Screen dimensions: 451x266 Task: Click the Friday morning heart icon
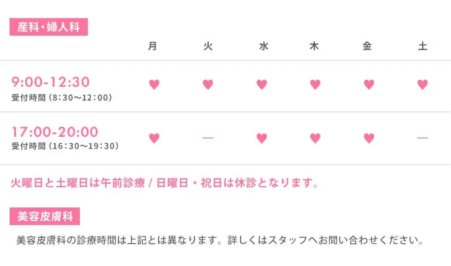point(368,84)
